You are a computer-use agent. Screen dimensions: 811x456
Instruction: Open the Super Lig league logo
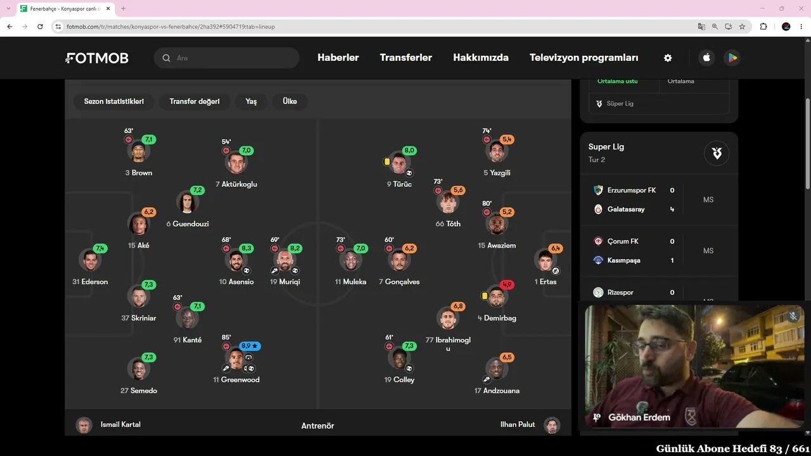pyautogui.click(x=717, y=153)
